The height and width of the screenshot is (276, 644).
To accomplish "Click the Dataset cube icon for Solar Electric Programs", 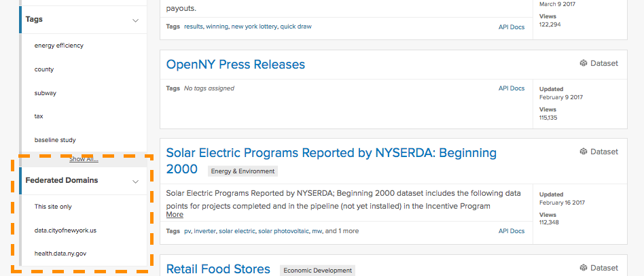I will (584, 152).
